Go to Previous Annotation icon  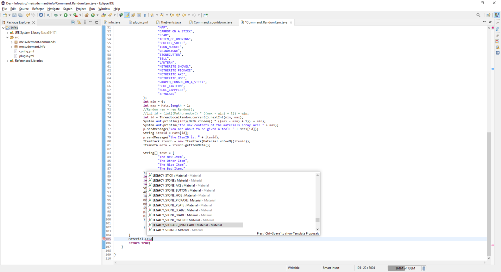tap(162, 15)
